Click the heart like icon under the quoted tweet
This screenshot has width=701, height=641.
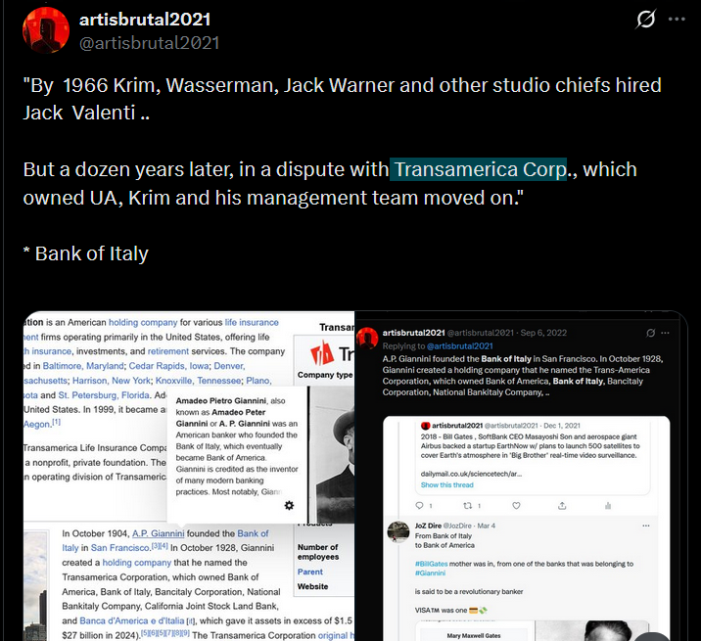point(516,506)
